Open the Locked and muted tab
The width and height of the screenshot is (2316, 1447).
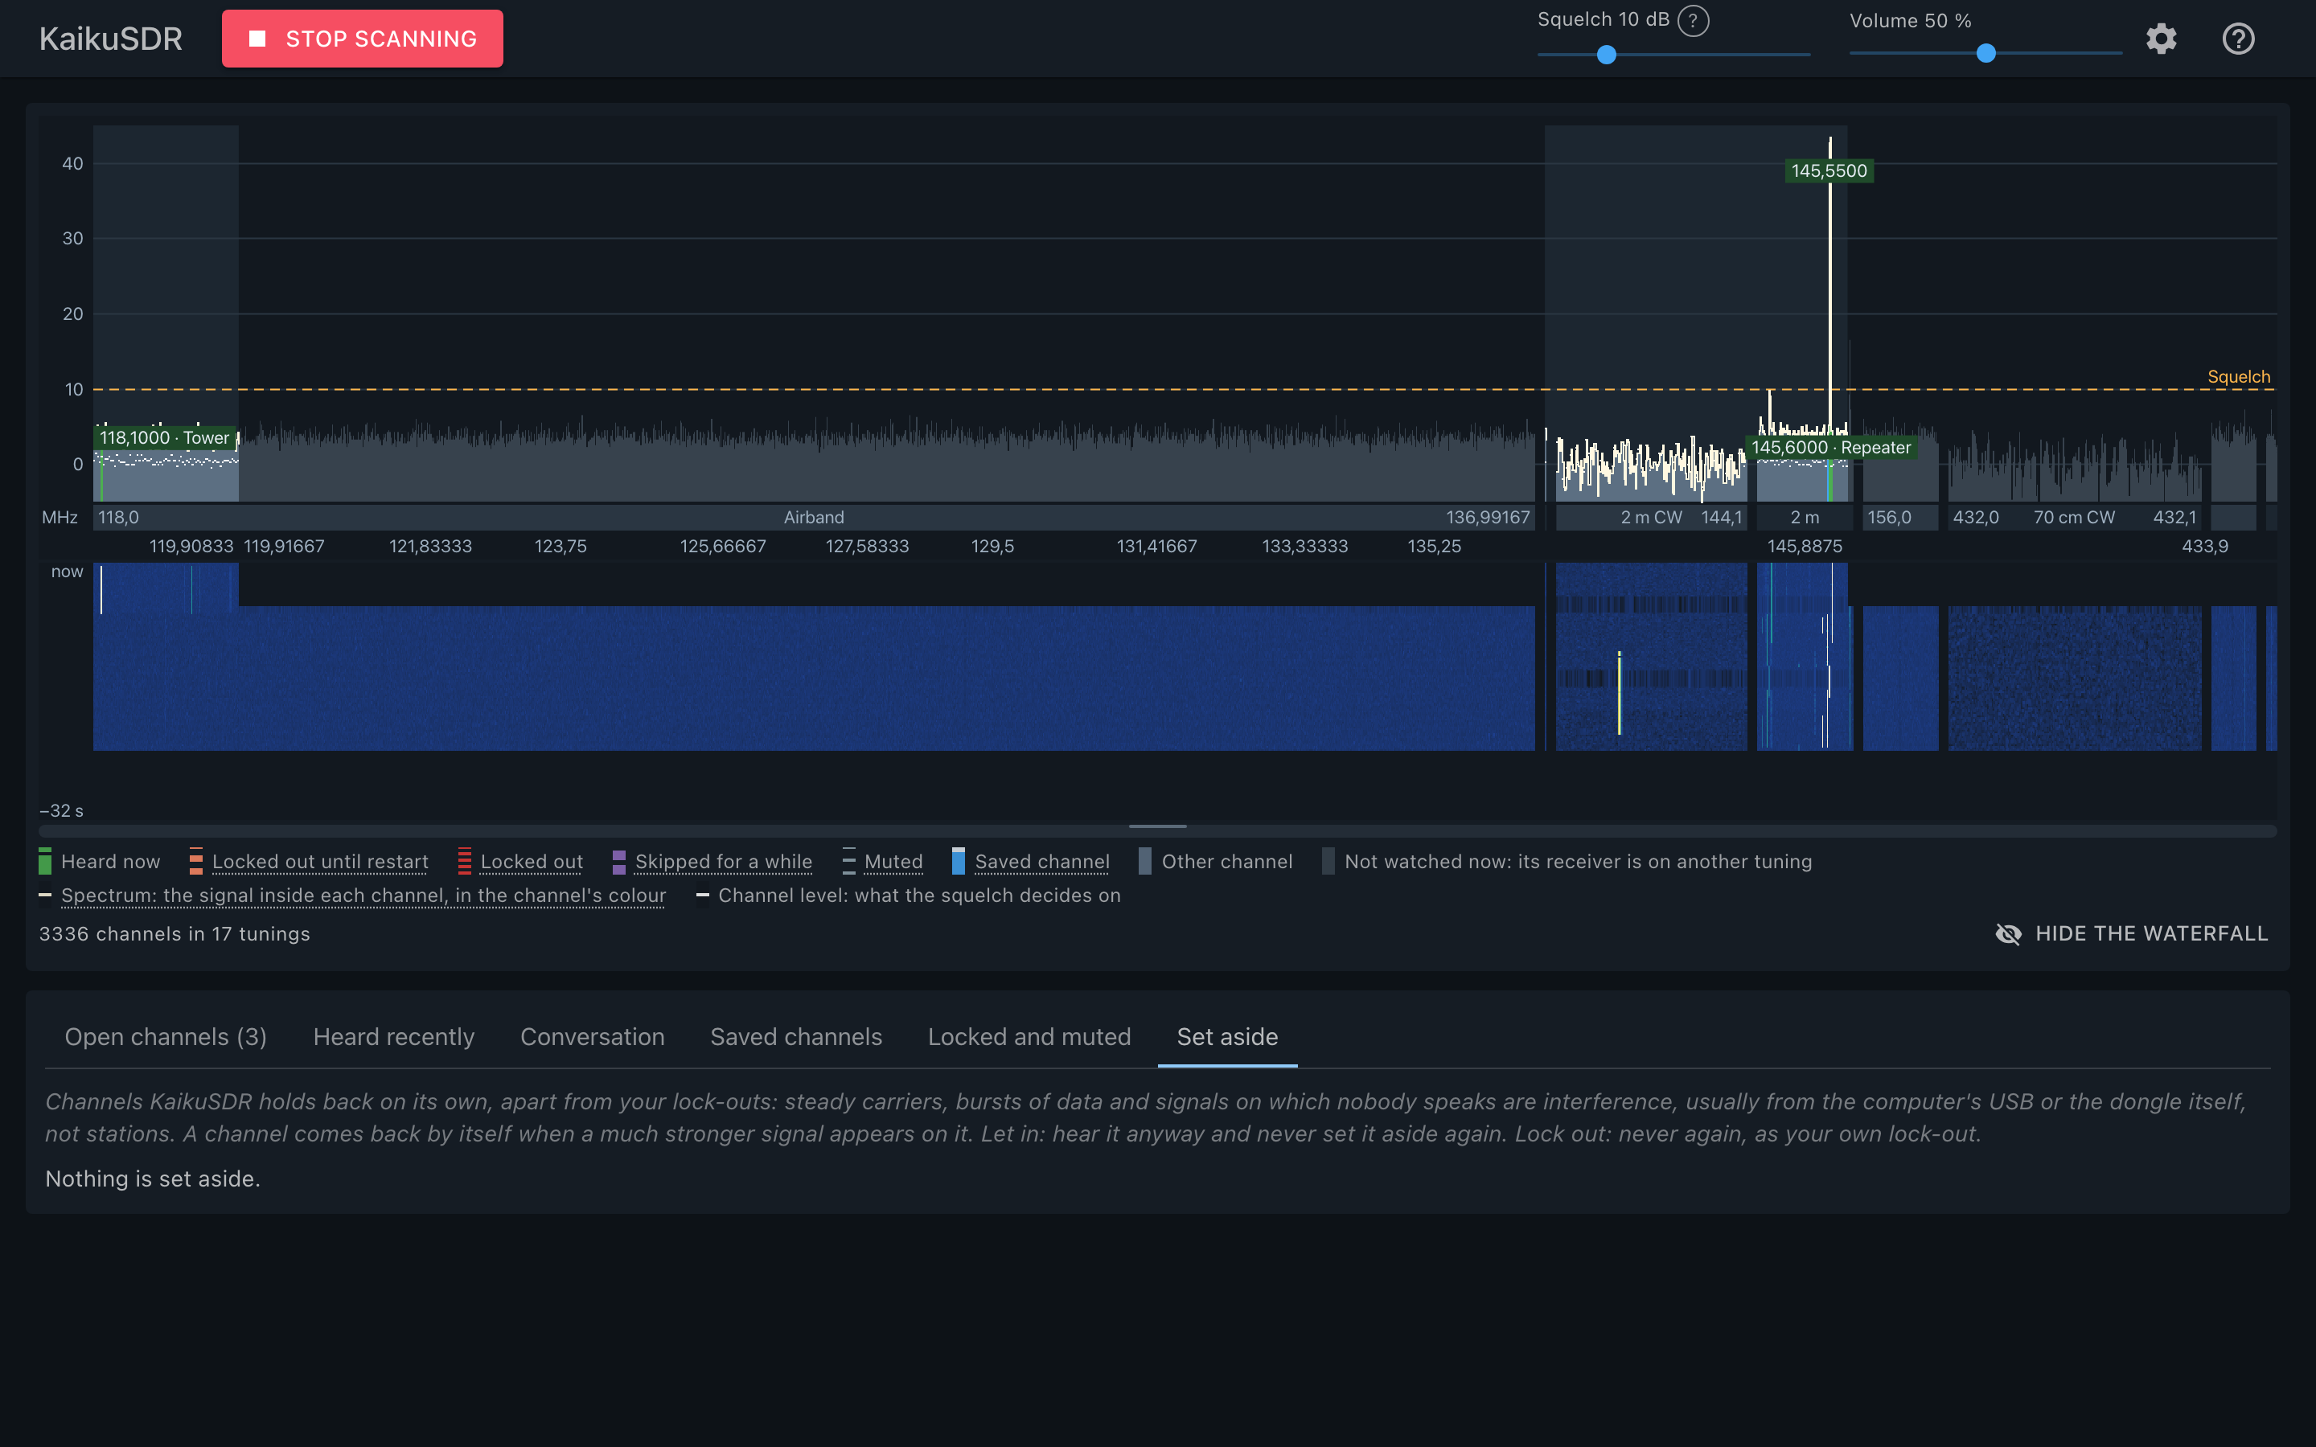point(1029,1036)
